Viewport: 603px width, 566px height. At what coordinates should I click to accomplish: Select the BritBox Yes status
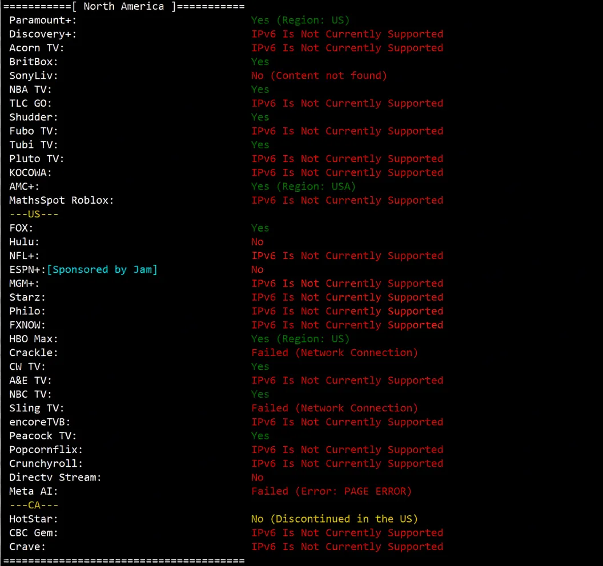pos(260,62)
